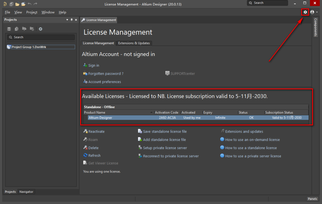Select Project Group 1.DsnWrk in tree

[29, 47]
